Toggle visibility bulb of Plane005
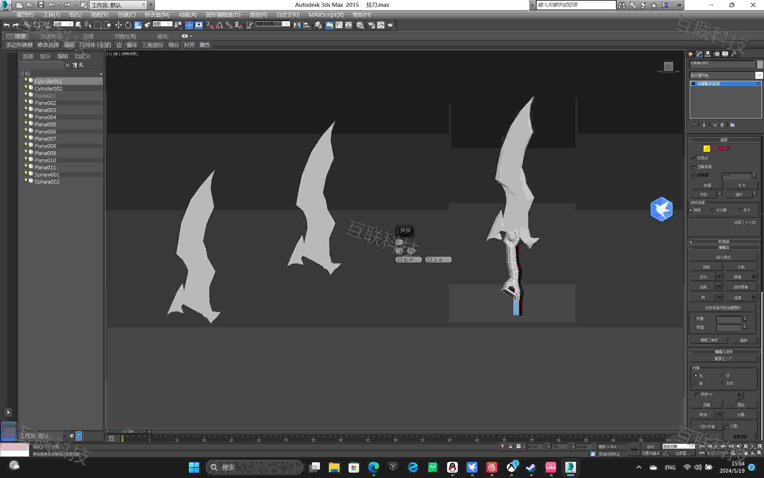Viewport: 764px width, 478px height. click(26, 123)
